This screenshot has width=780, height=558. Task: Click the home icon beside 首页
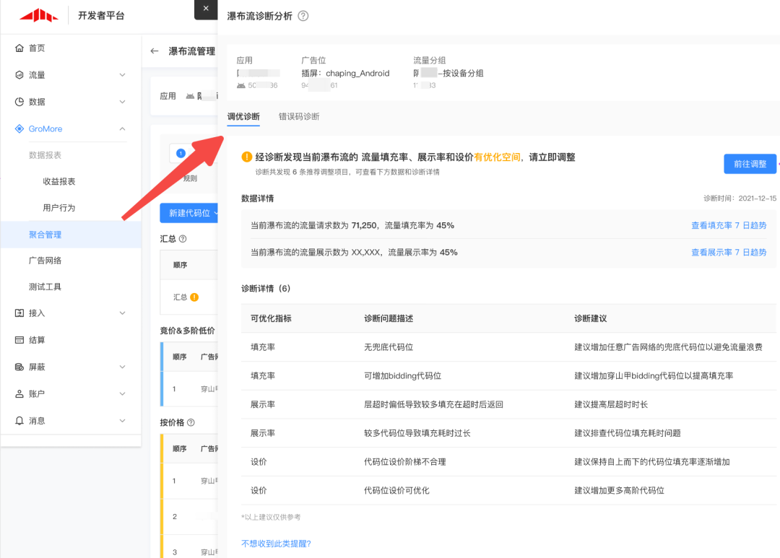19,48
